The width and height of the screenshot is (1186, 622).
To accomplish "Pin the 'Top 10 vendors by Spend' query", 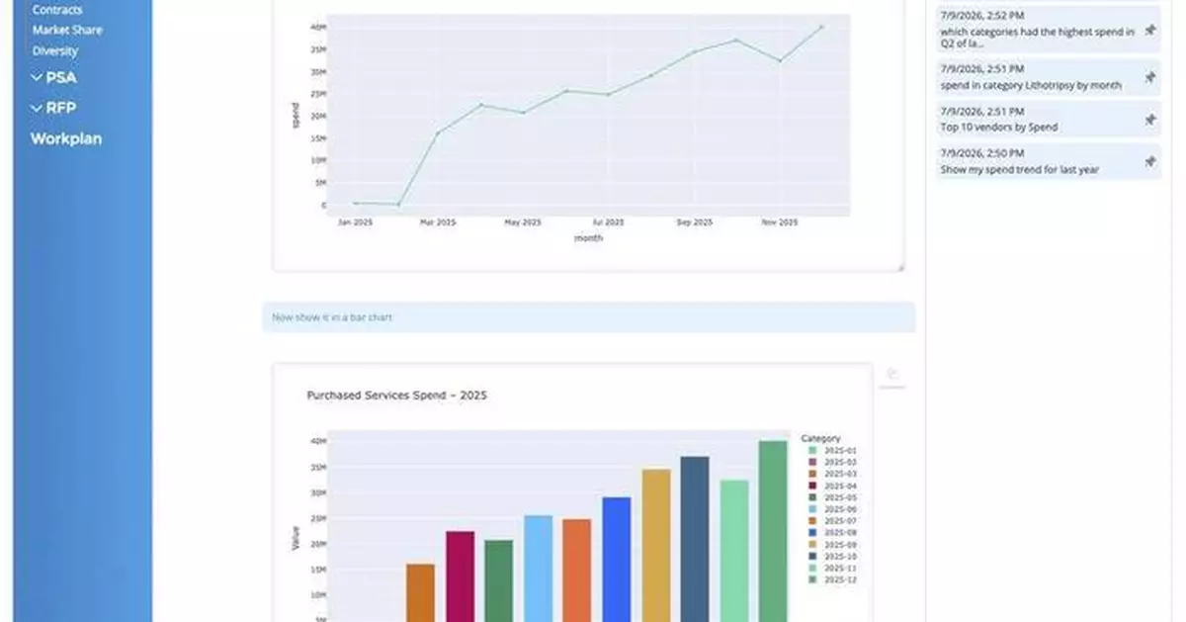I will tap(1149, 120).
